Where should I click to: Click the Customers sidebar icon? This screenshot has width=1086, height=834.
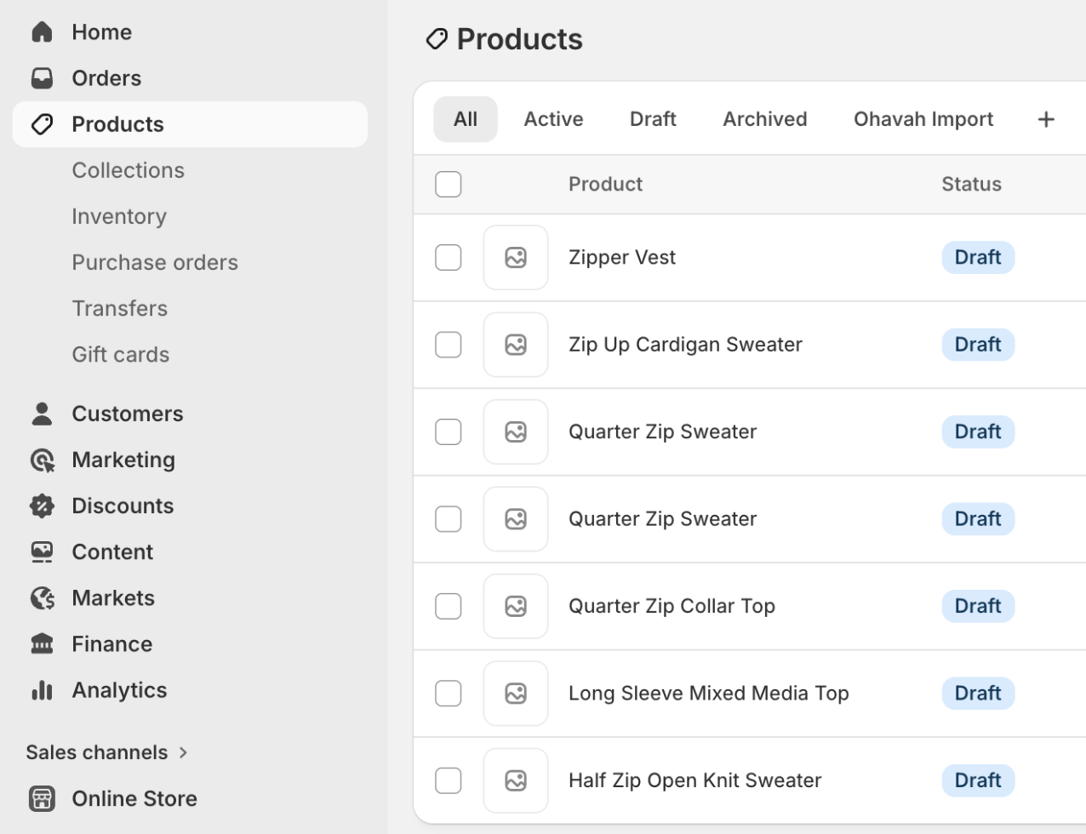tap(41, 413)
